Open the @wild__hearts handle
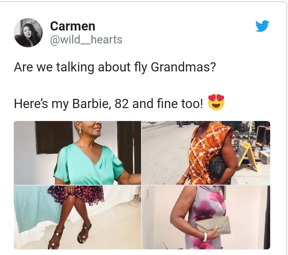 [86, 39]
